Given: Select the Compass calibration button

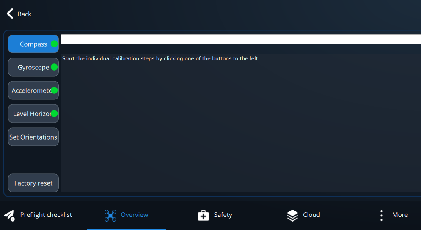Looking at the screenshot, I should (33, 44).
